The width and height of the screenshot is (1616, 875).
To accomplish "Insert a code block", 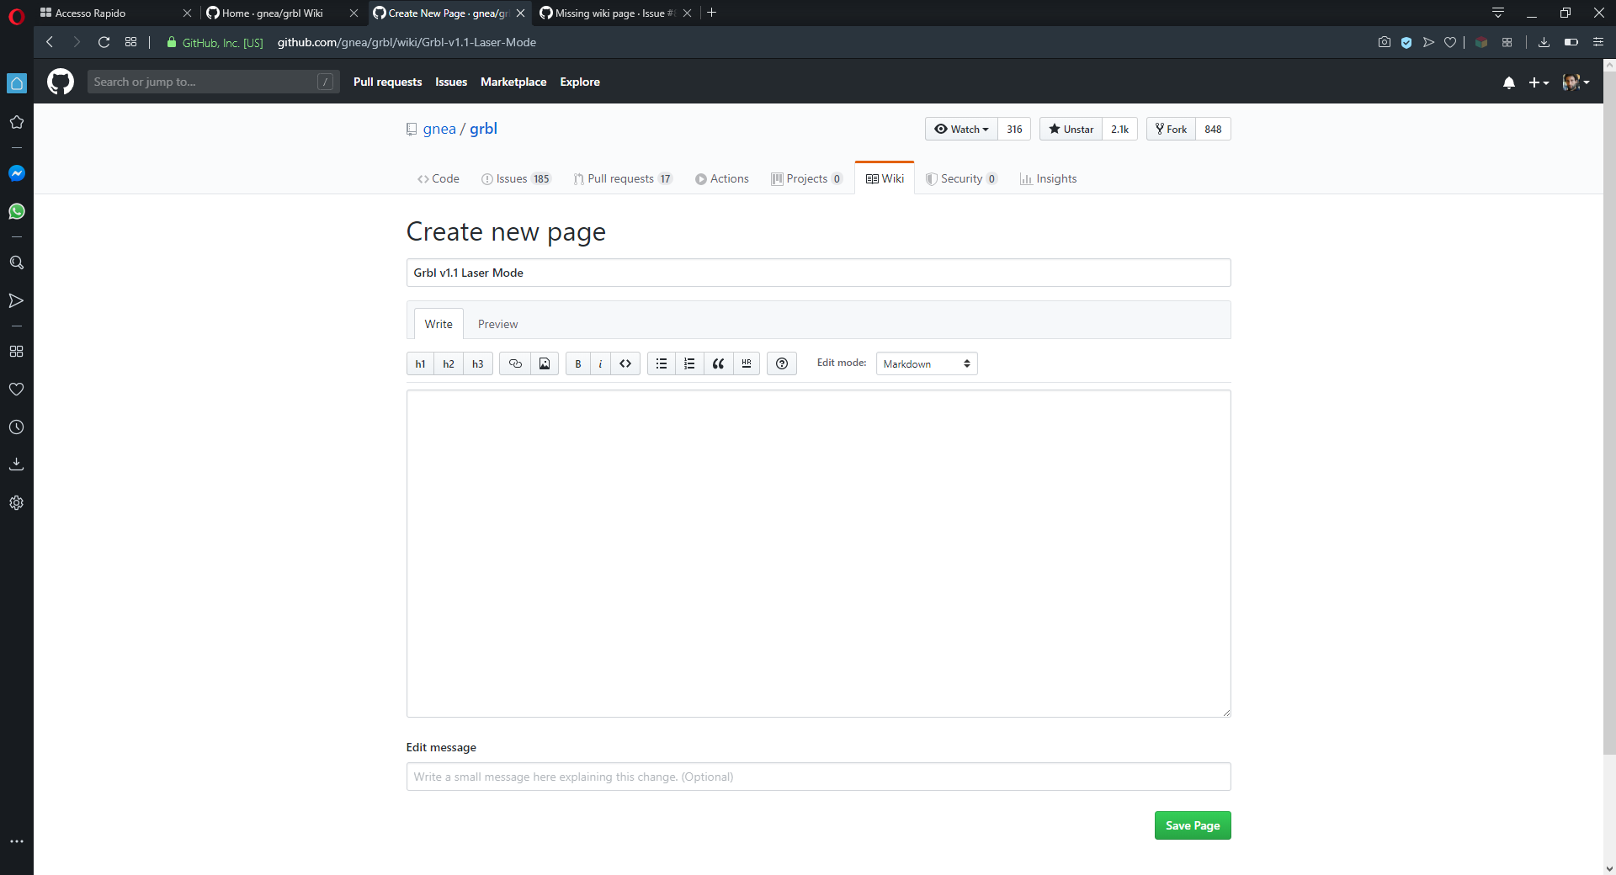I will [625, 363].
